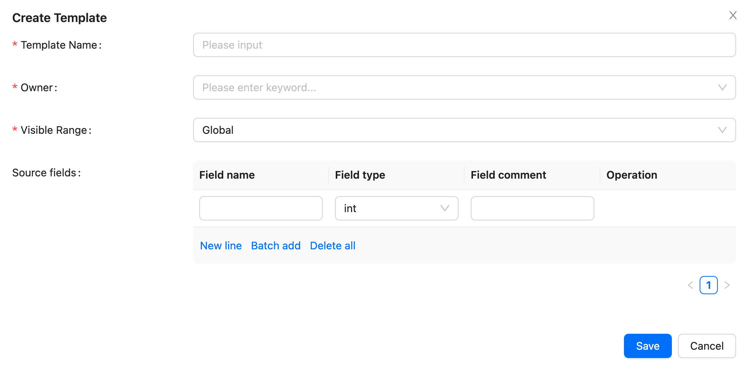Image resolution: width=746 pixels, height=371 pixels.
Task: Go to previous page arrow
Action: [690, 285]
